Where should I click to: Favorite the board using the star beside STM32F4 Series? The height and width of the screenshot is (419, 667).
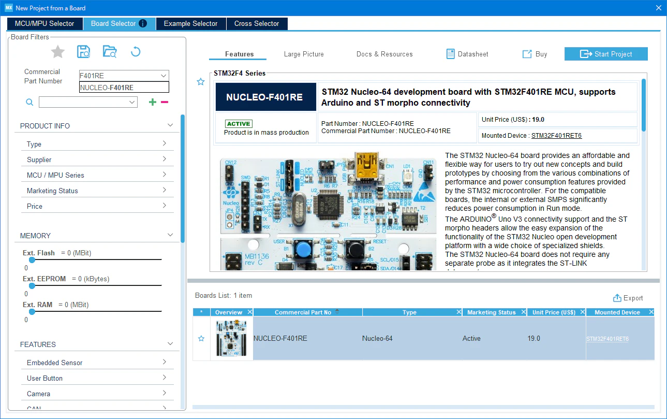201,82
